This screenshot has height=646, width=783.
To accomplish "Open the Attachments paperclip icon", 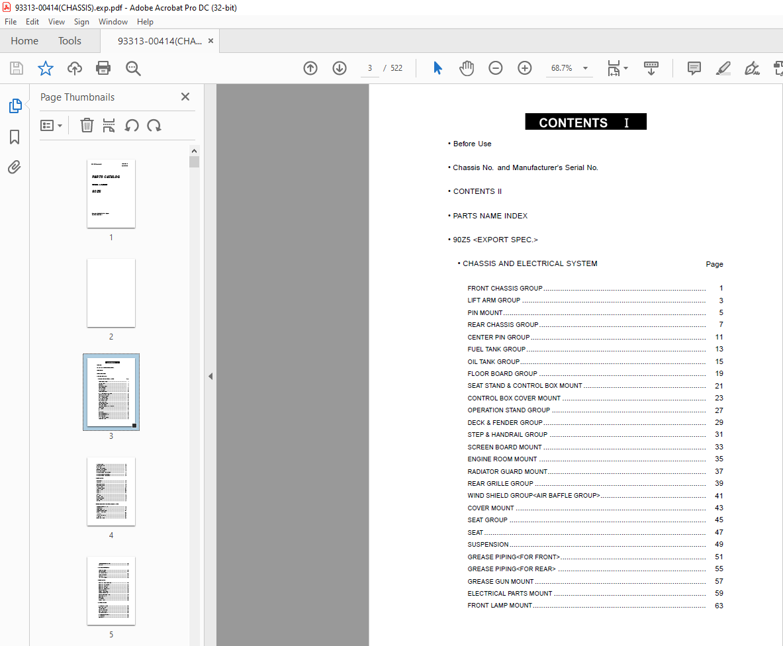I will (x=15, y=167).
